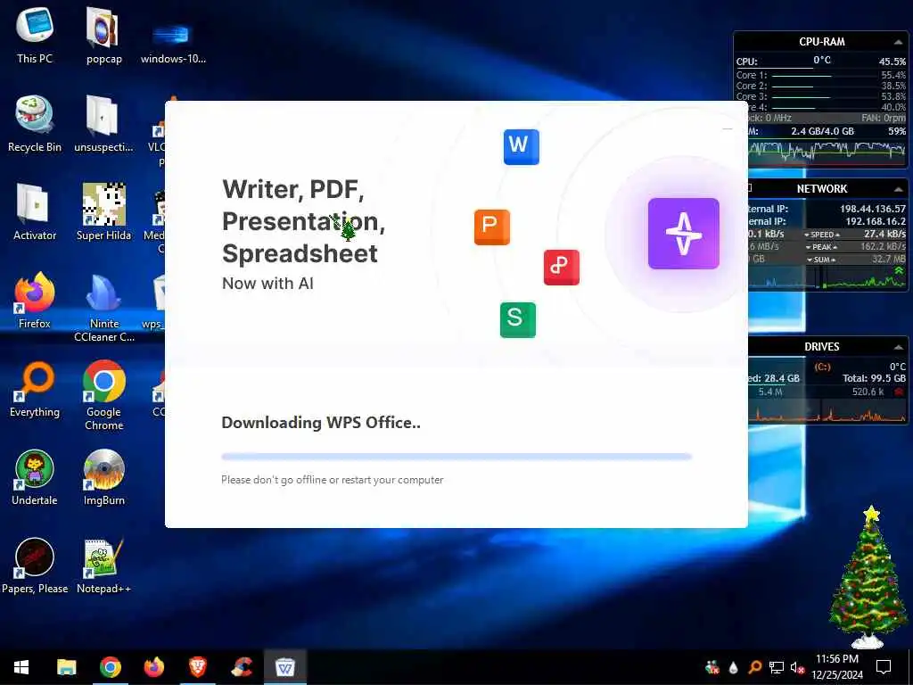Click the orange Presentation P icon in the installer
Screen dimensions: 913x685
point(491,227)
